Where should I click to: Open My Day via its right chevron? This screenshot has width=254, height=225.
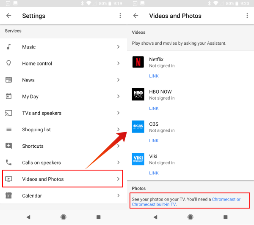tap(119, 96)
